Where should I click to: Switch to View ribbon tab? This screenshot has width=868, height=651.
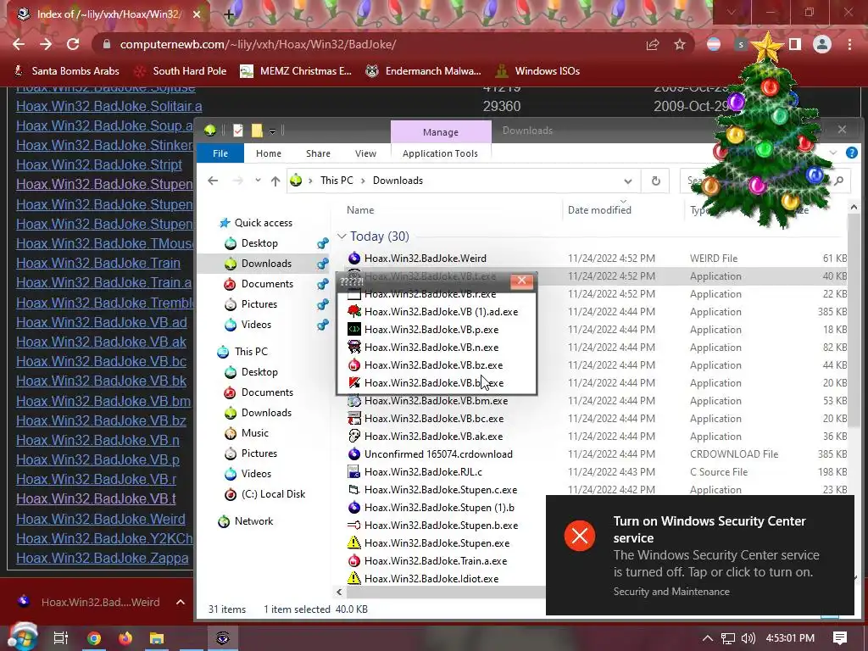pos(365,153)
